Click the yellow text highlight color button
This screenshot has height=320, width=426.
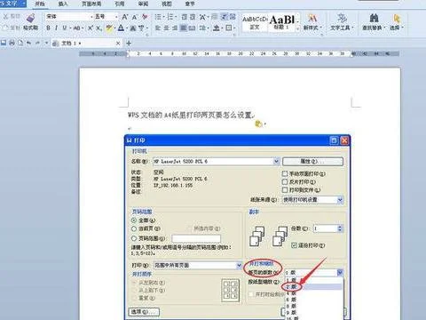(x=108, y=28)
